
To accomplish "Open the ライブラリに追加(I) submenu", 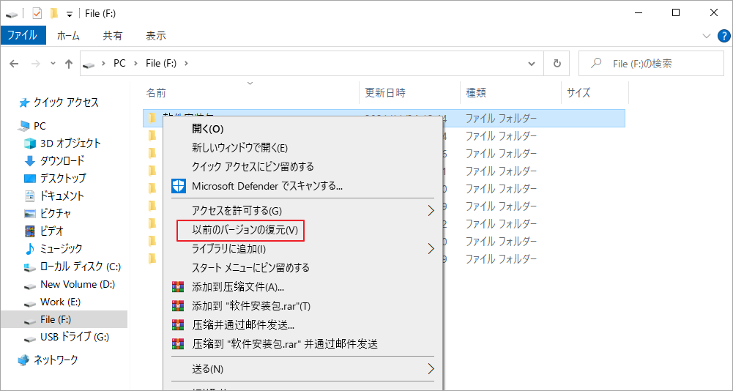I will point(303,249).
